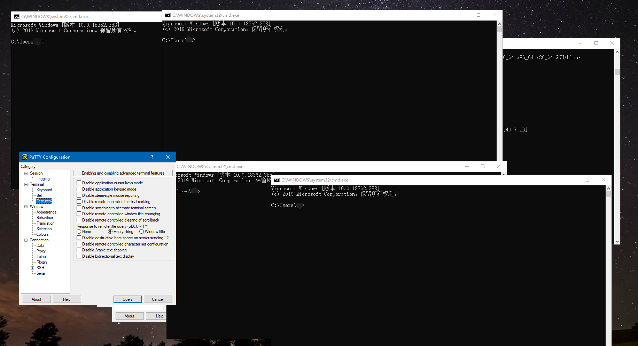The height and width of the screenshot is (346, 638).
Task: Select Rlogin category
Action: click(x=41, y=262)
